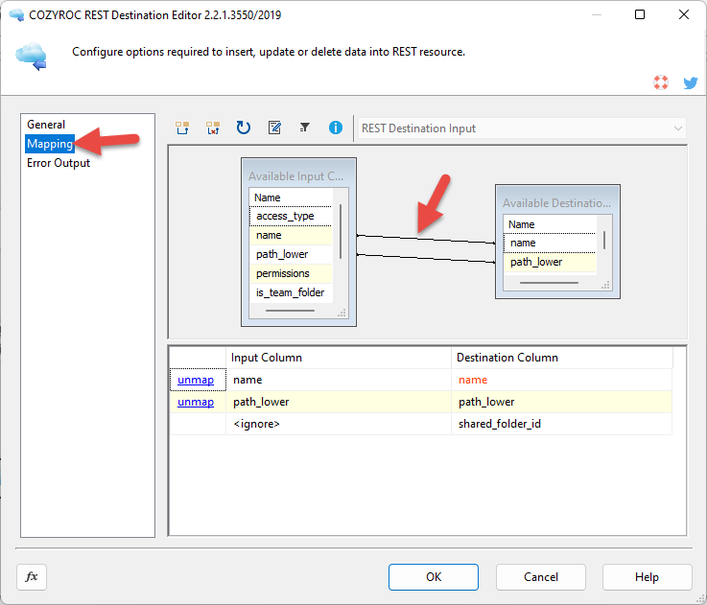Click the edit mapping pencil icon
This screenshot has width=707, height=605.
tap(274, 128)
